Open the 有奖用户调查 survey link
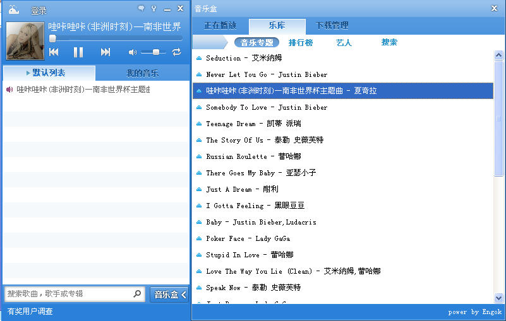 [30, 311]
